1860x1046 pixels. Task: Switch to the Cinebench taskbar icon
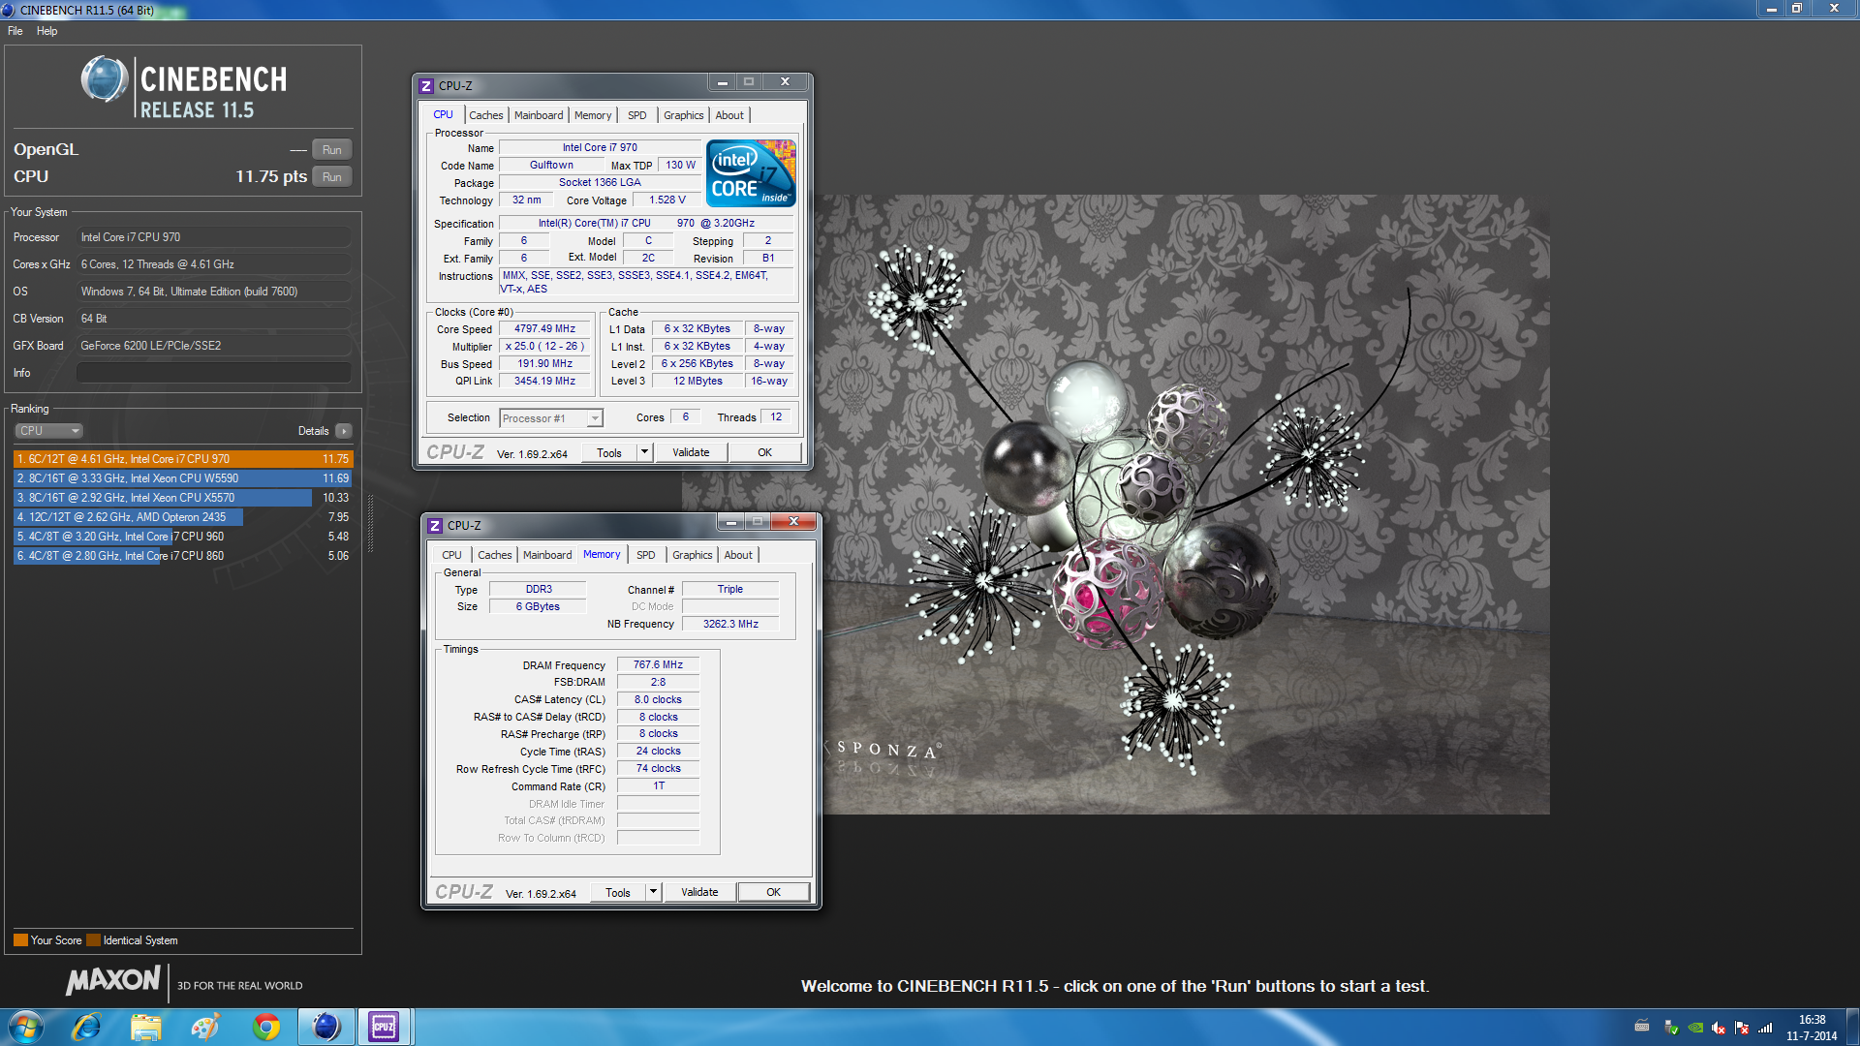click(325, 1027)
